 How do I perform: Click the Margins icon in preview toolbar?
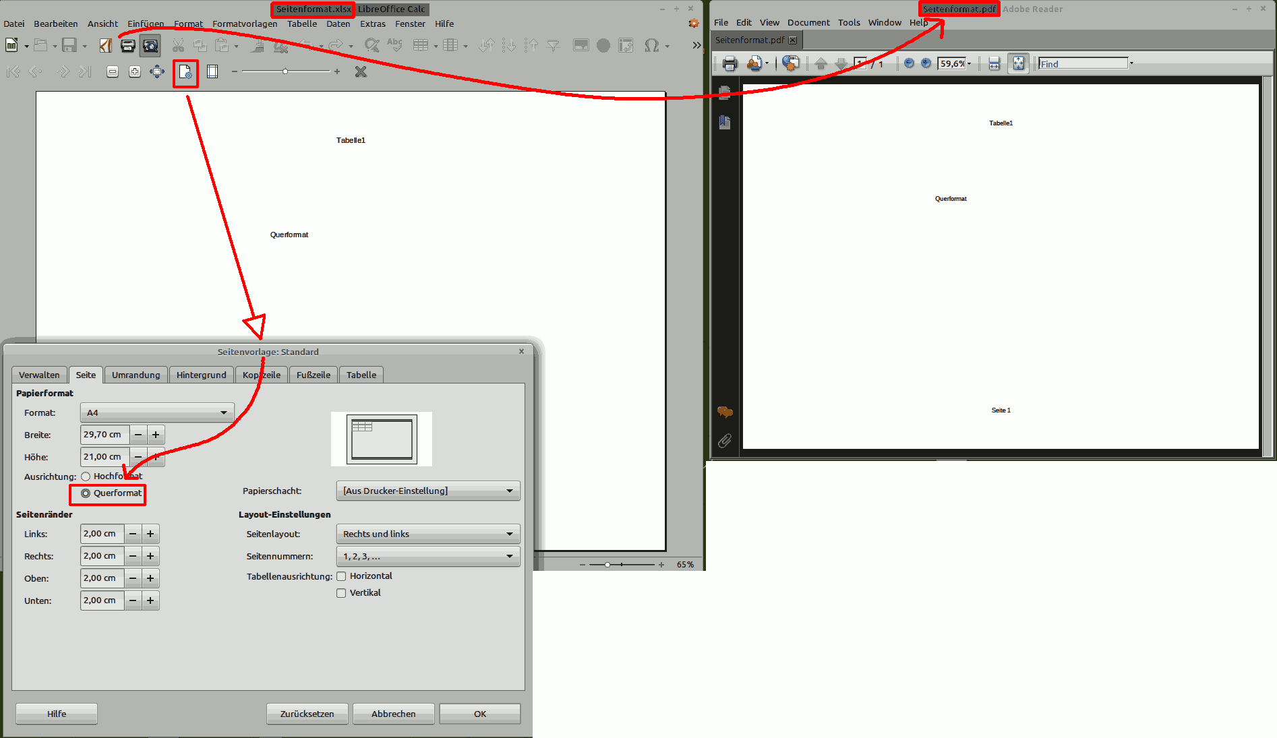pos(212,71)
